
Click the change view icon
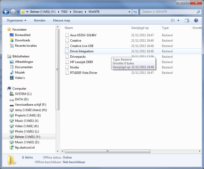173,20
